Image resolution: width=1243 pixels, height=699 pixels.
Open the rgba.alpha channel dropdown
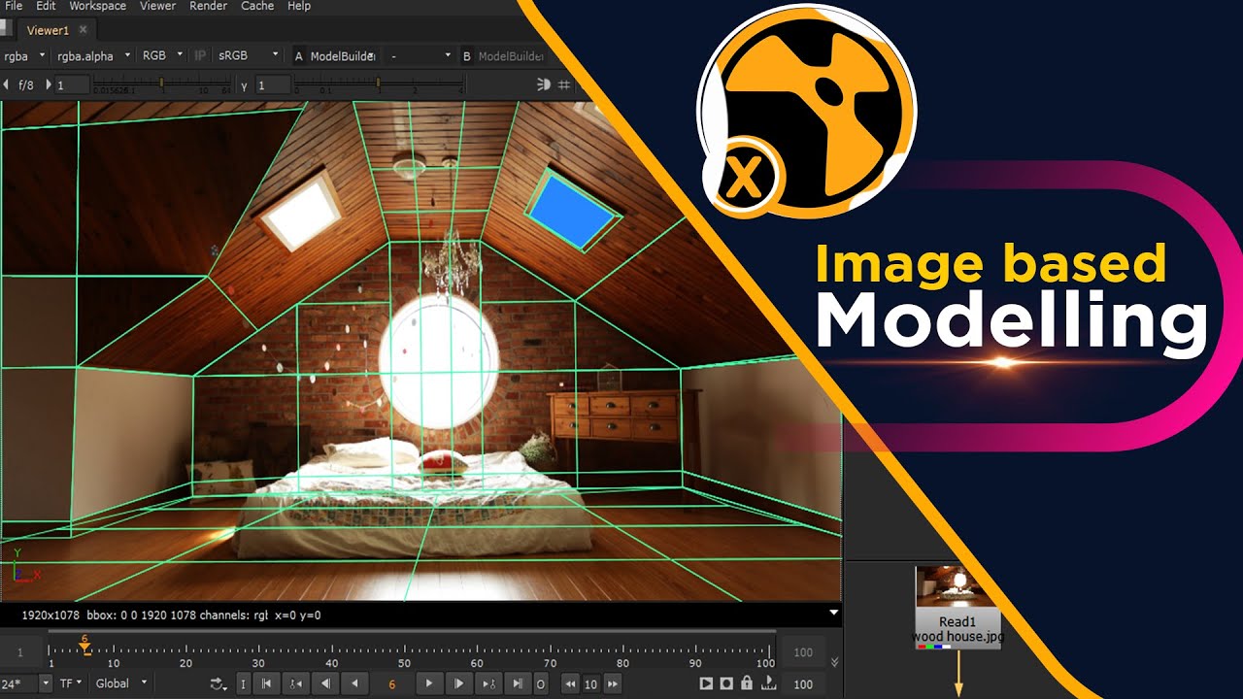92,56
